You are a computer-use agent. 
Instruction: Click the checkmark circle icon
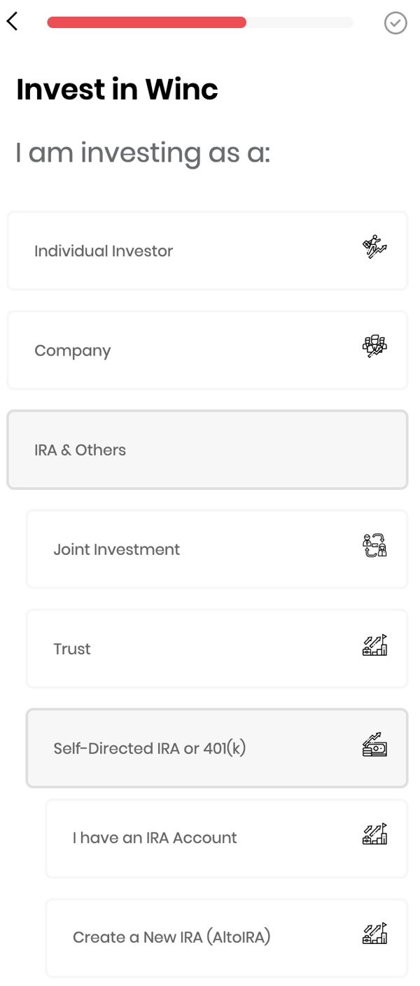coord(395,23)
